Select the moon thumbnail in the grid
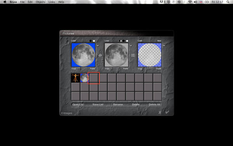233x146 pixels. coord(85,78)
